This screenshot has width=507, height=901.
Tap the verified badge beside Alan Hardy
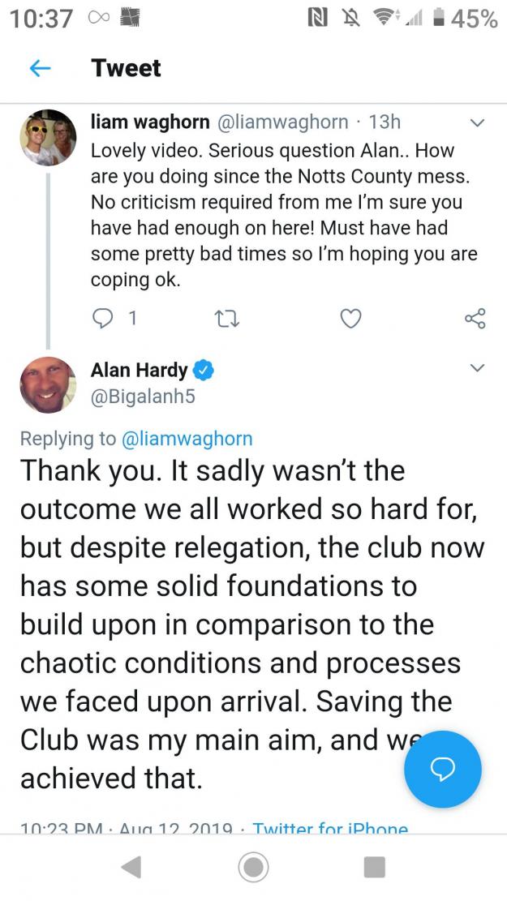(202, 371)
